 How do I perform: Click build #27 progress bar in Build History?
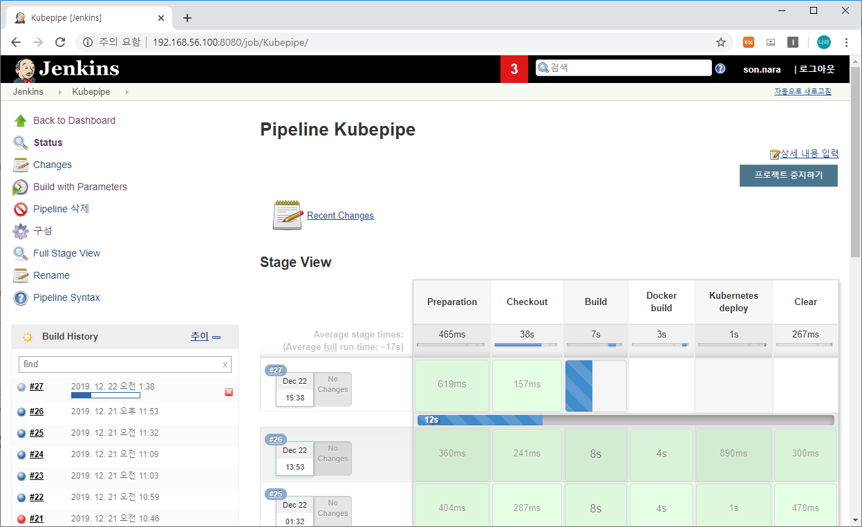[106, 396]
